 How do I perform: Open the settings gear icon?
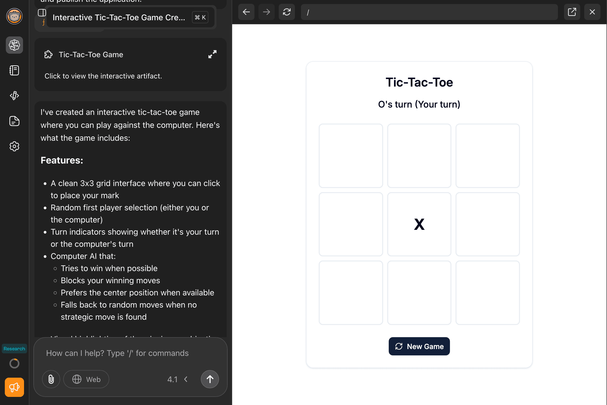click(x=14, y=147)
